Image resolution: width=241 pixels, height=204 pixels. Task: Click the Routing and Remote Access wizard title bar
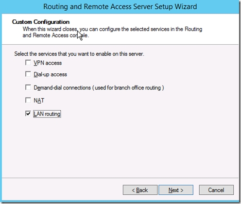click(x=120, y=7)
